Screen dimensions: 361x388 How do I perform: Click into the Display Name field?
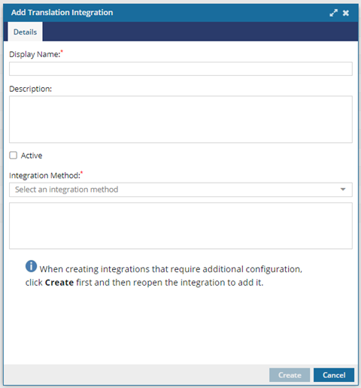pos(180,68)
